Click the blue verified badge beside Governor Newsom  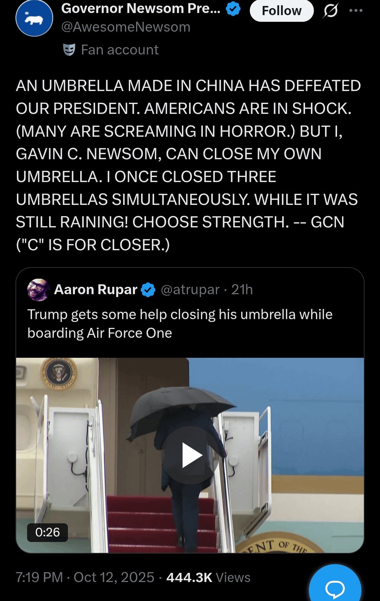click(233, 9)
